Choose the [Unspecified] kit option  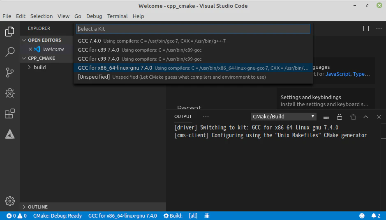(x=193, y=77)
